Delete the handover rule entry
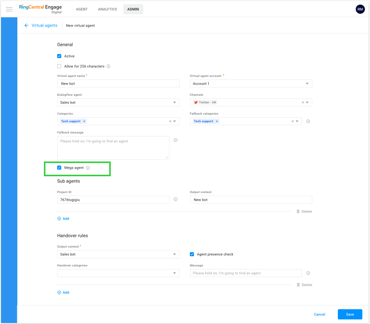 tap(304, 285)
